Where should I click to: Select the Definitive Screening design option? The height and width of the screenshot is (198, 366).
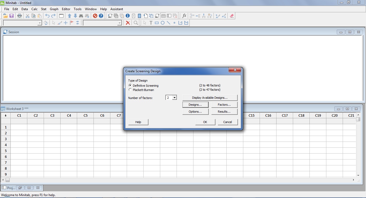pyautogui.click(x=130, y=85)
